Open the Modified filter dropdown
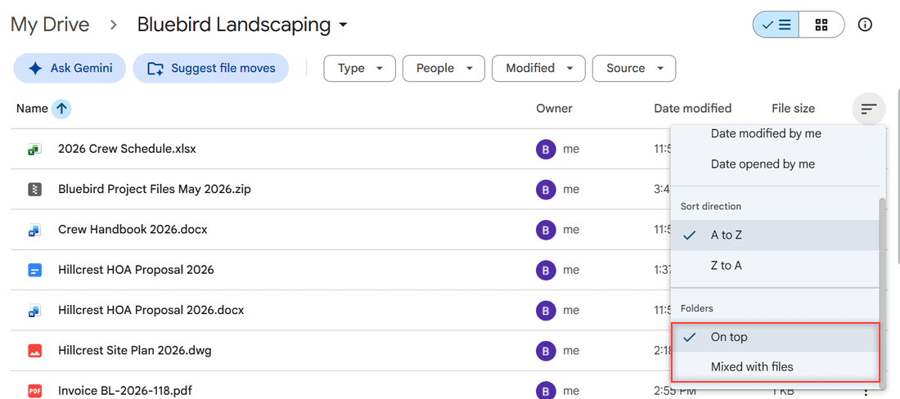The image size is (900, 399). (538, 68)
